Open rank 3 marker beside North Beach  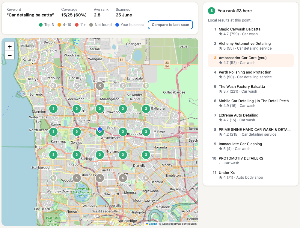tap(53, 132)
